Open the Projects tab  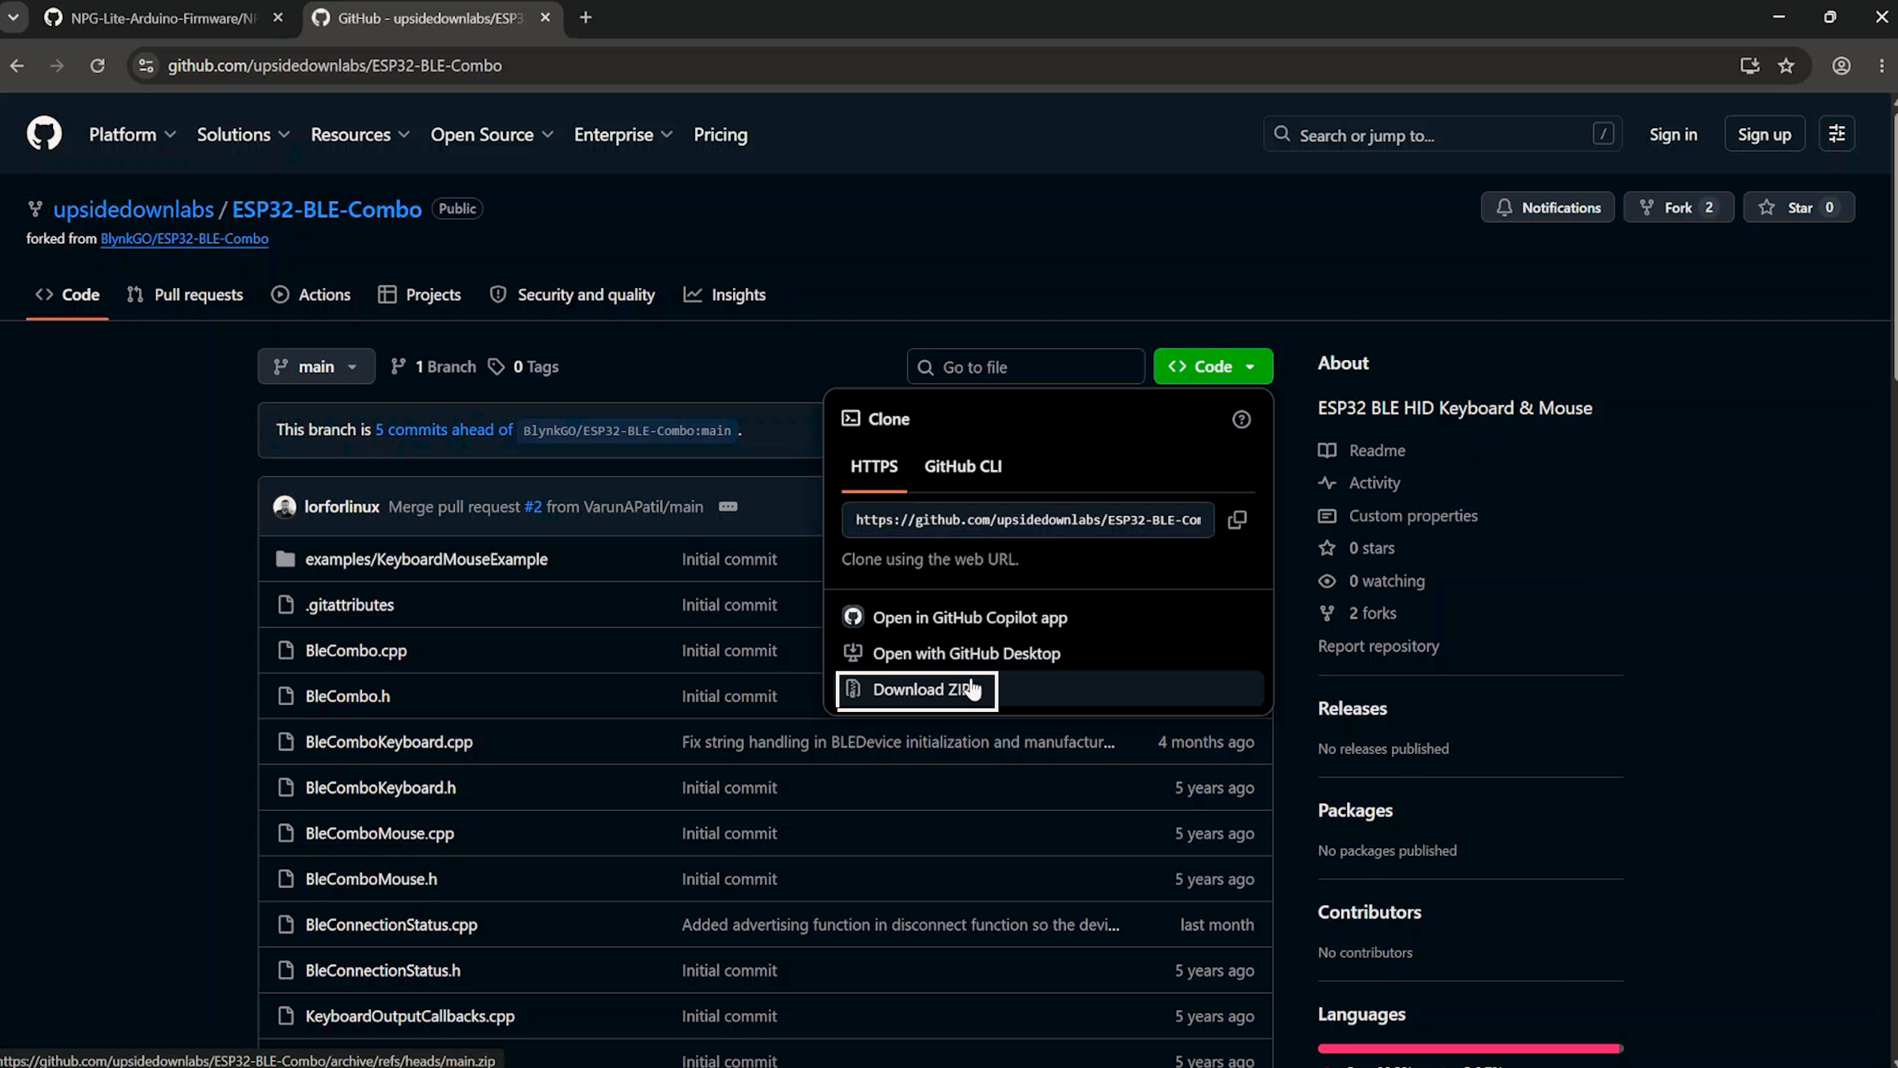click(x=419, y=294)
